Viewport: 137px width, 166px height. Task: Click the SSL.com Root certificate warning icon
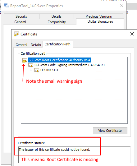click(25, 60)
